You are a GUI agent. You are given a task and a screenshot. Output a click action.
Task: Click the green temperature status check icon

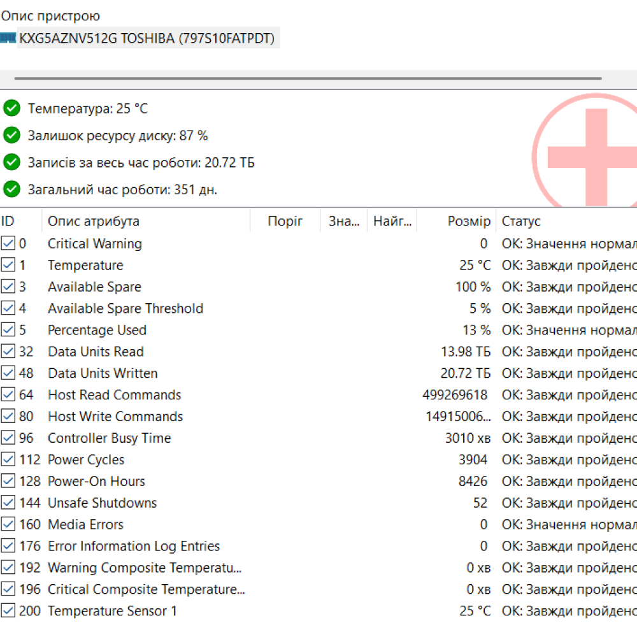point(11,108)
